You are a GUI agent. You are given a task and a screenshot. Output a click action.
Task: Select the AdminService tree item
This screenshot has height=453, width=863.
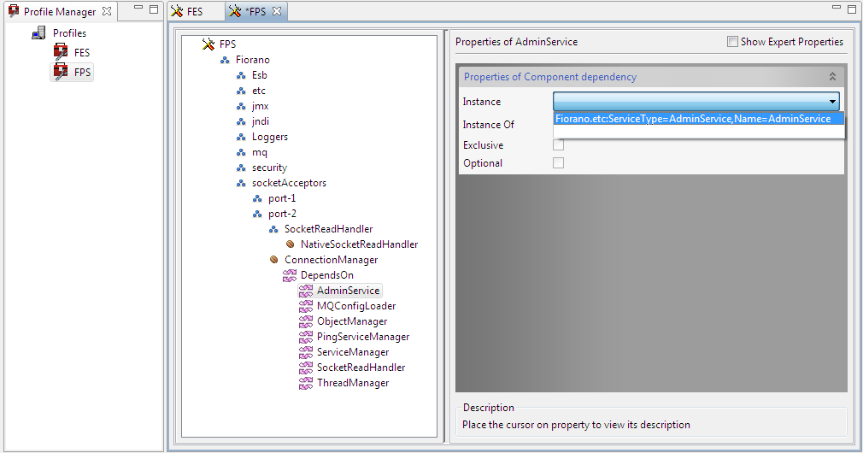[x=348, y=291]
